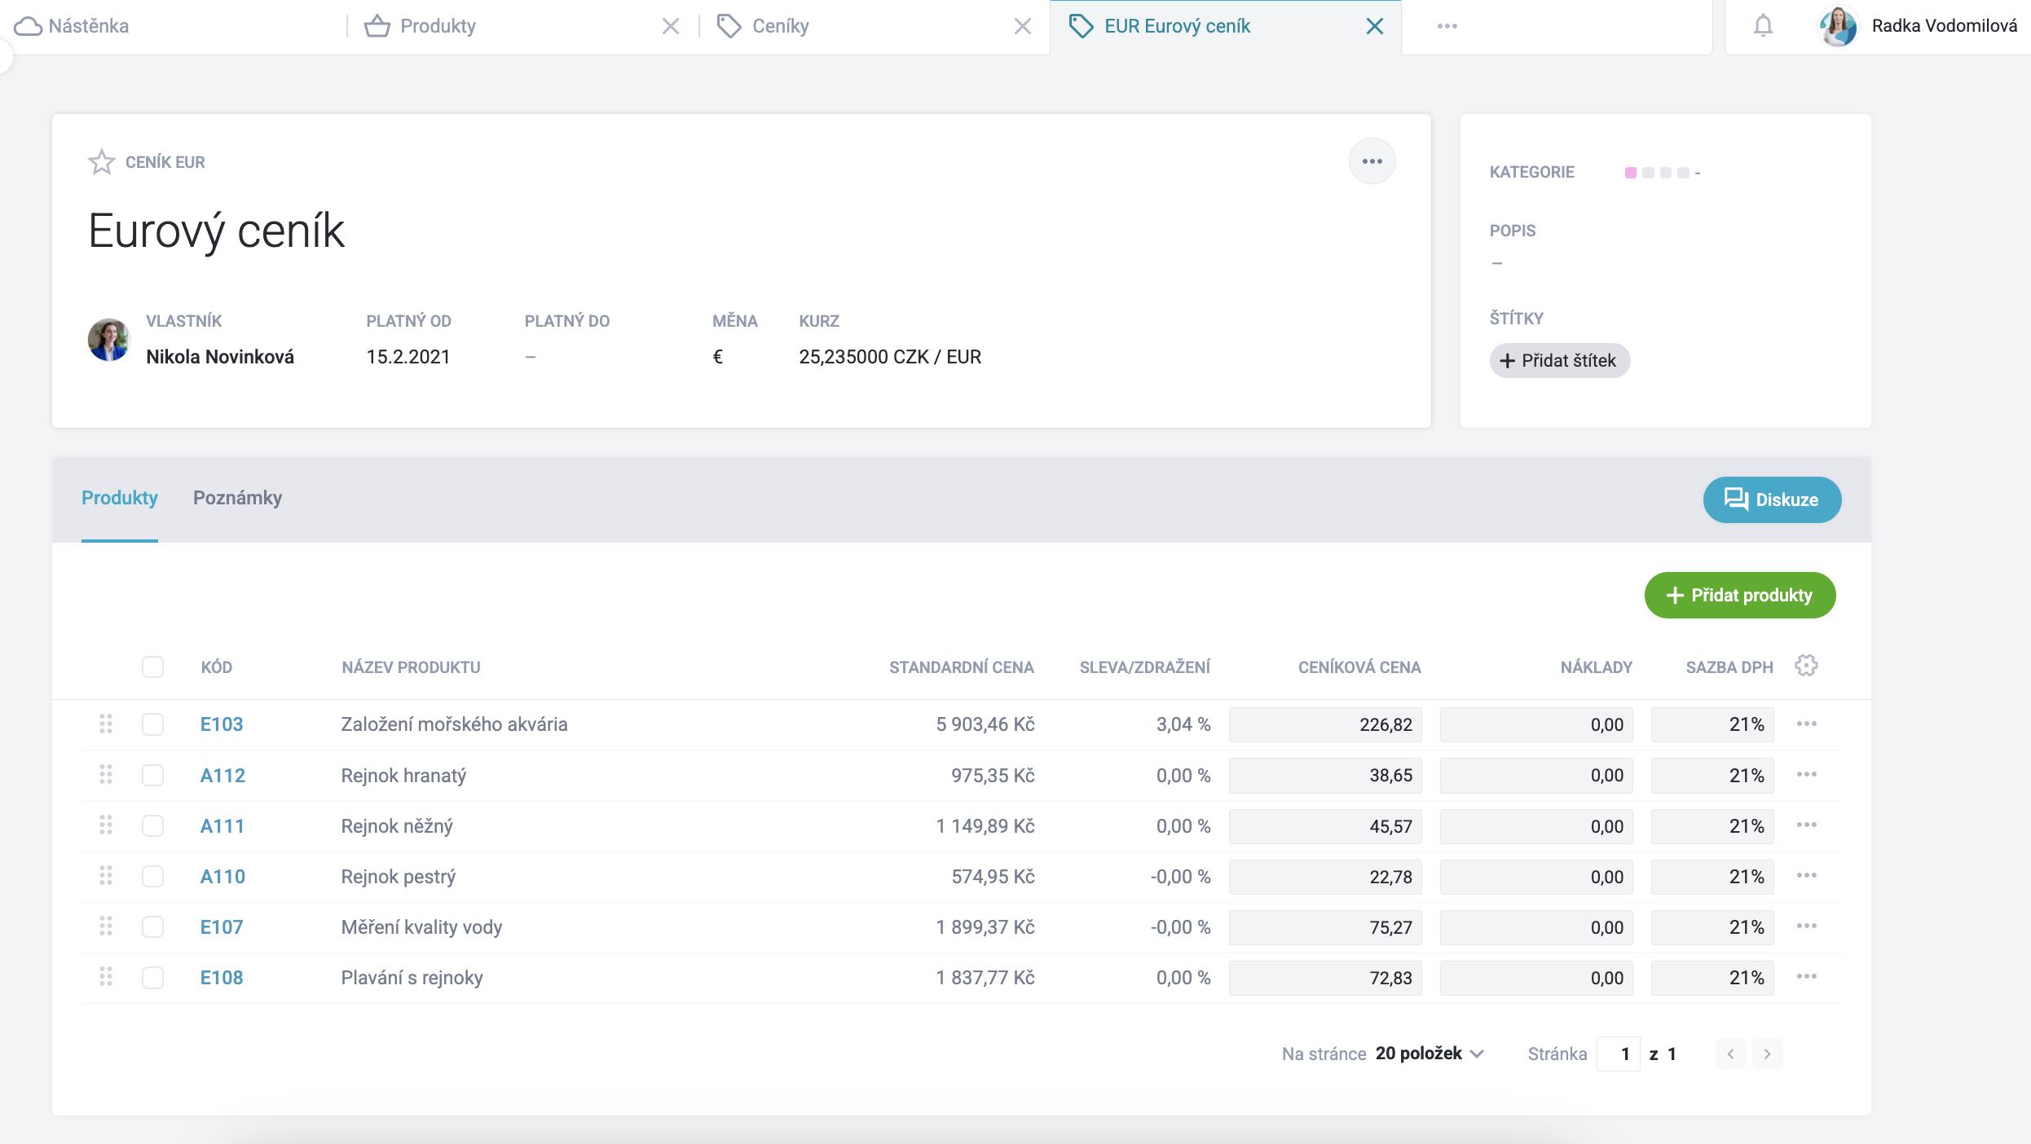Go to next page arrow
Screen dimensions: 2031x1144
click(1767, 1054)
